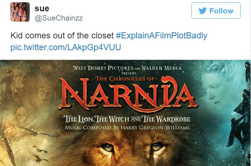Viewport: 251px width, 166px height.
Task: Click the display name sue
Action: click(42, 9)
